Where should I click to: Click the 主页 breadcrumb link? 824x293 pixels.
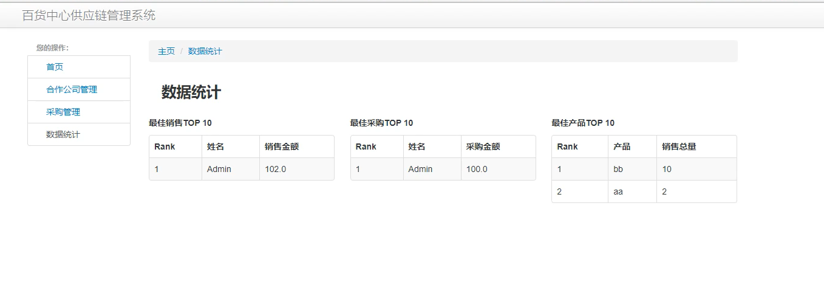pos(166,51)
